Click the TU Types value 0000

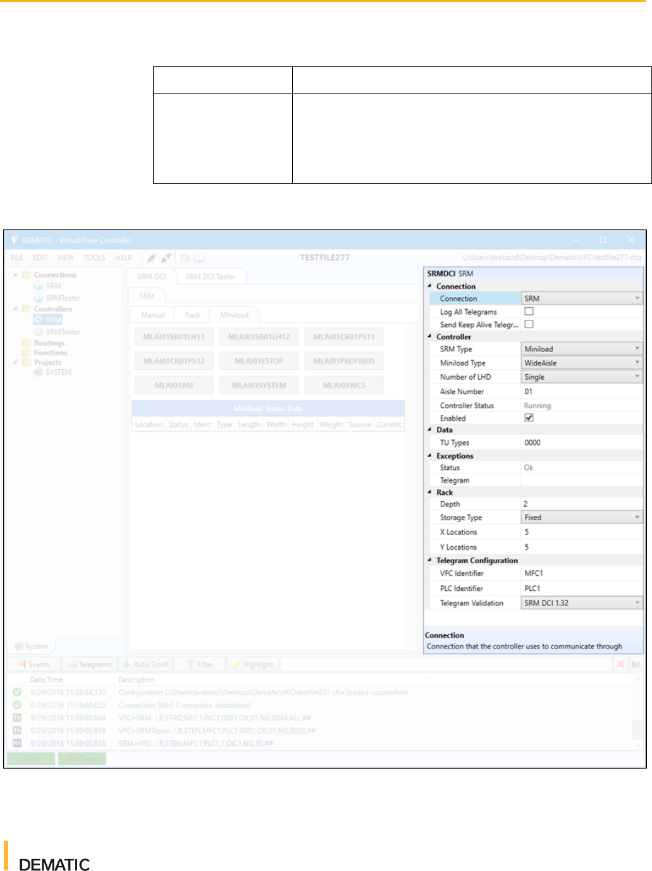coord(582,442)
